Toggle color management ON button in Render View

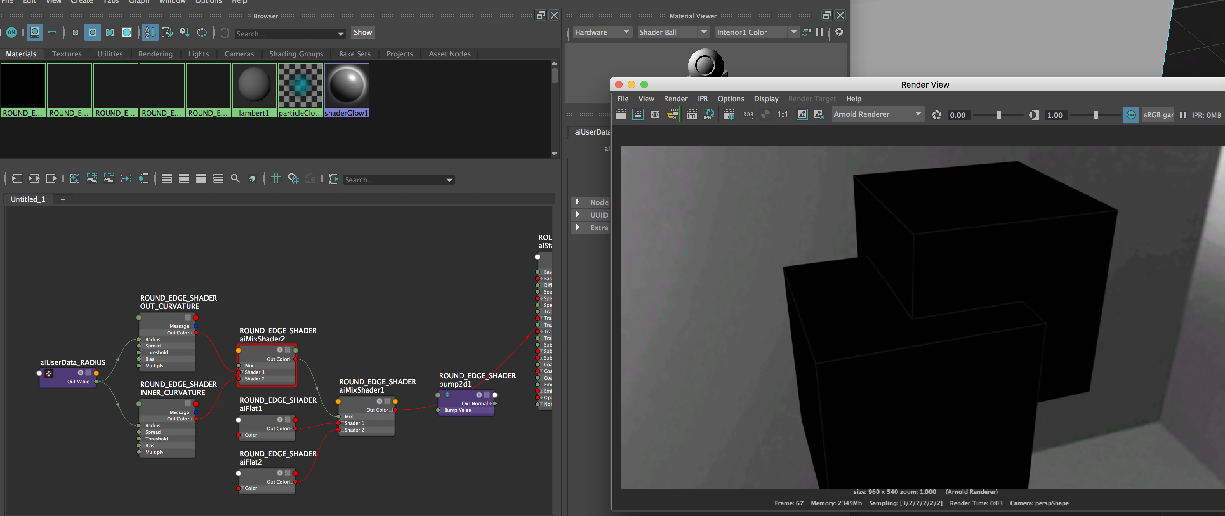[x=1130, y=115]
